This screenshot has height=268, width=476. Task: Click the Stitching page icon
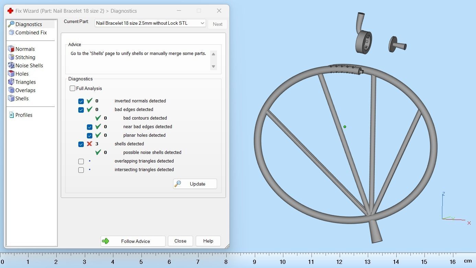click(11, 57)
